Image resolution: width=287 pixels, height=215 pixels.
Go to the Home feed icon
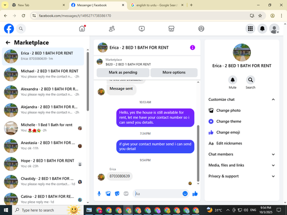pyautogui.click(x=82, y=29)
